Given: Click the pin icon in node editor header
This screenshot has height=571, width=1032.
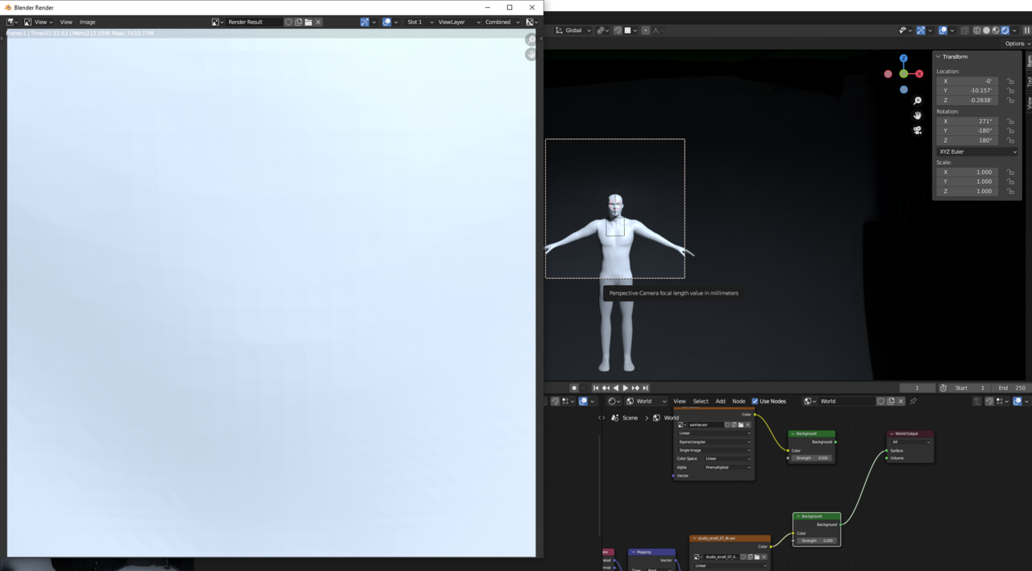Looking at the screenshot, I should click(913, 401).
